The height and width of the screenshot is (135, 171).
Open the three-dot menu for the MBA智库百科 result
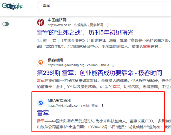coord(102,106)
